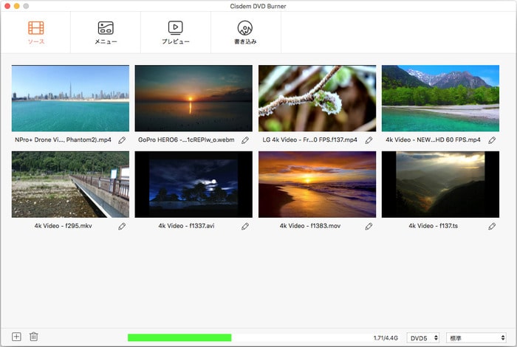Switch to the メニュー tab

(105, 33)
